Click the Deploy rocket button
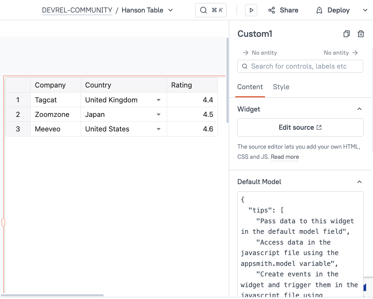This screenshot has width=373, height=299. 332,10
